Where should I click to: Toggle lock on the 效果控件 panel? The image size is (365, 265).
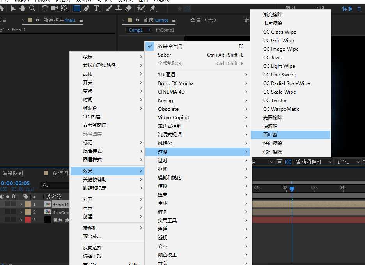(x=38, y=20)
